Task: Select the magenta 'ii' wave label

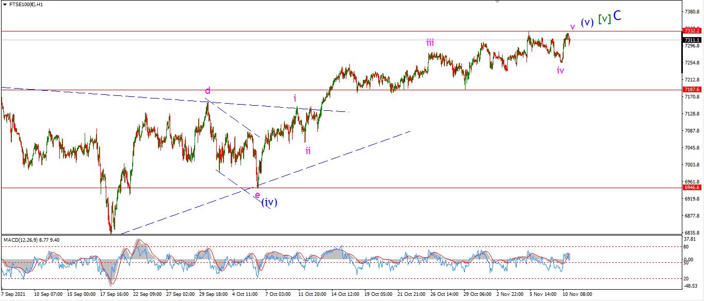Action: [308, 150]
